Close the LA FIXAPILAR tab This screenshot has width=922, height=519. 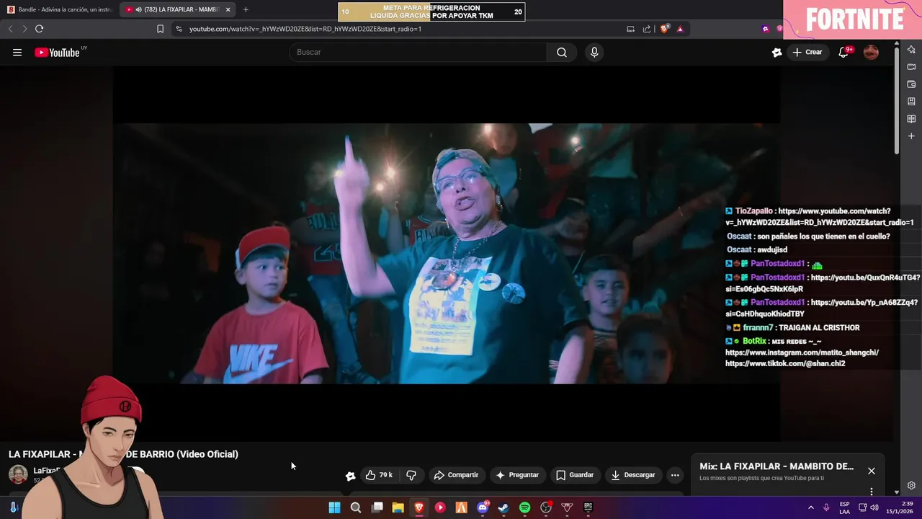pyautogui.click(x=228, y=9)
